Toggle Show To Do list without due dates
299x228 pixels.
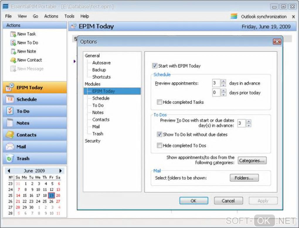[159, 135]
